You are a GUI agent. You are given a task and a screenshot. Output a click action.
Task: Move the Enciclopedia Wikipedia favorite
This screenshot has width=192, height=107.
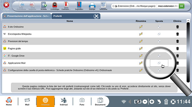[159, 34]
